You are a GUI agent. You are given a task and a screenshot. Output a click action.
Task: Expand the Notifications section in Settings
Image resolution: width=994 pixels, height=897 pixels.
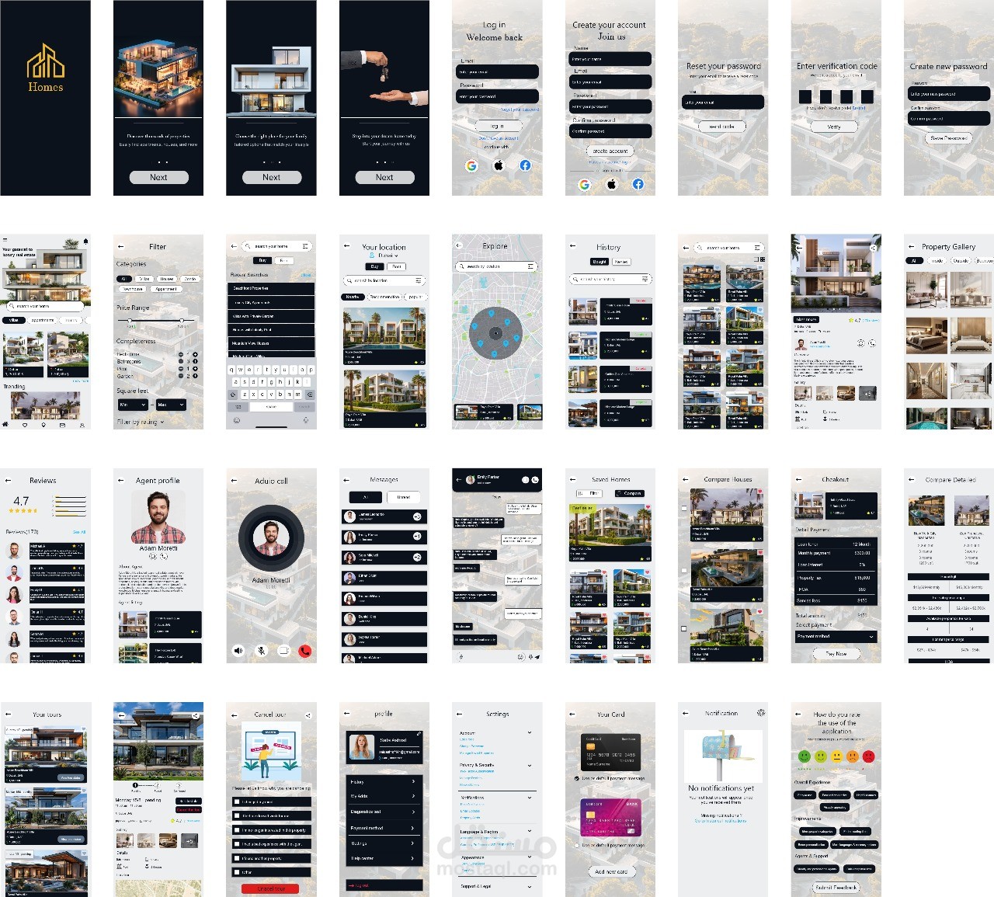(x=530, y=798)
